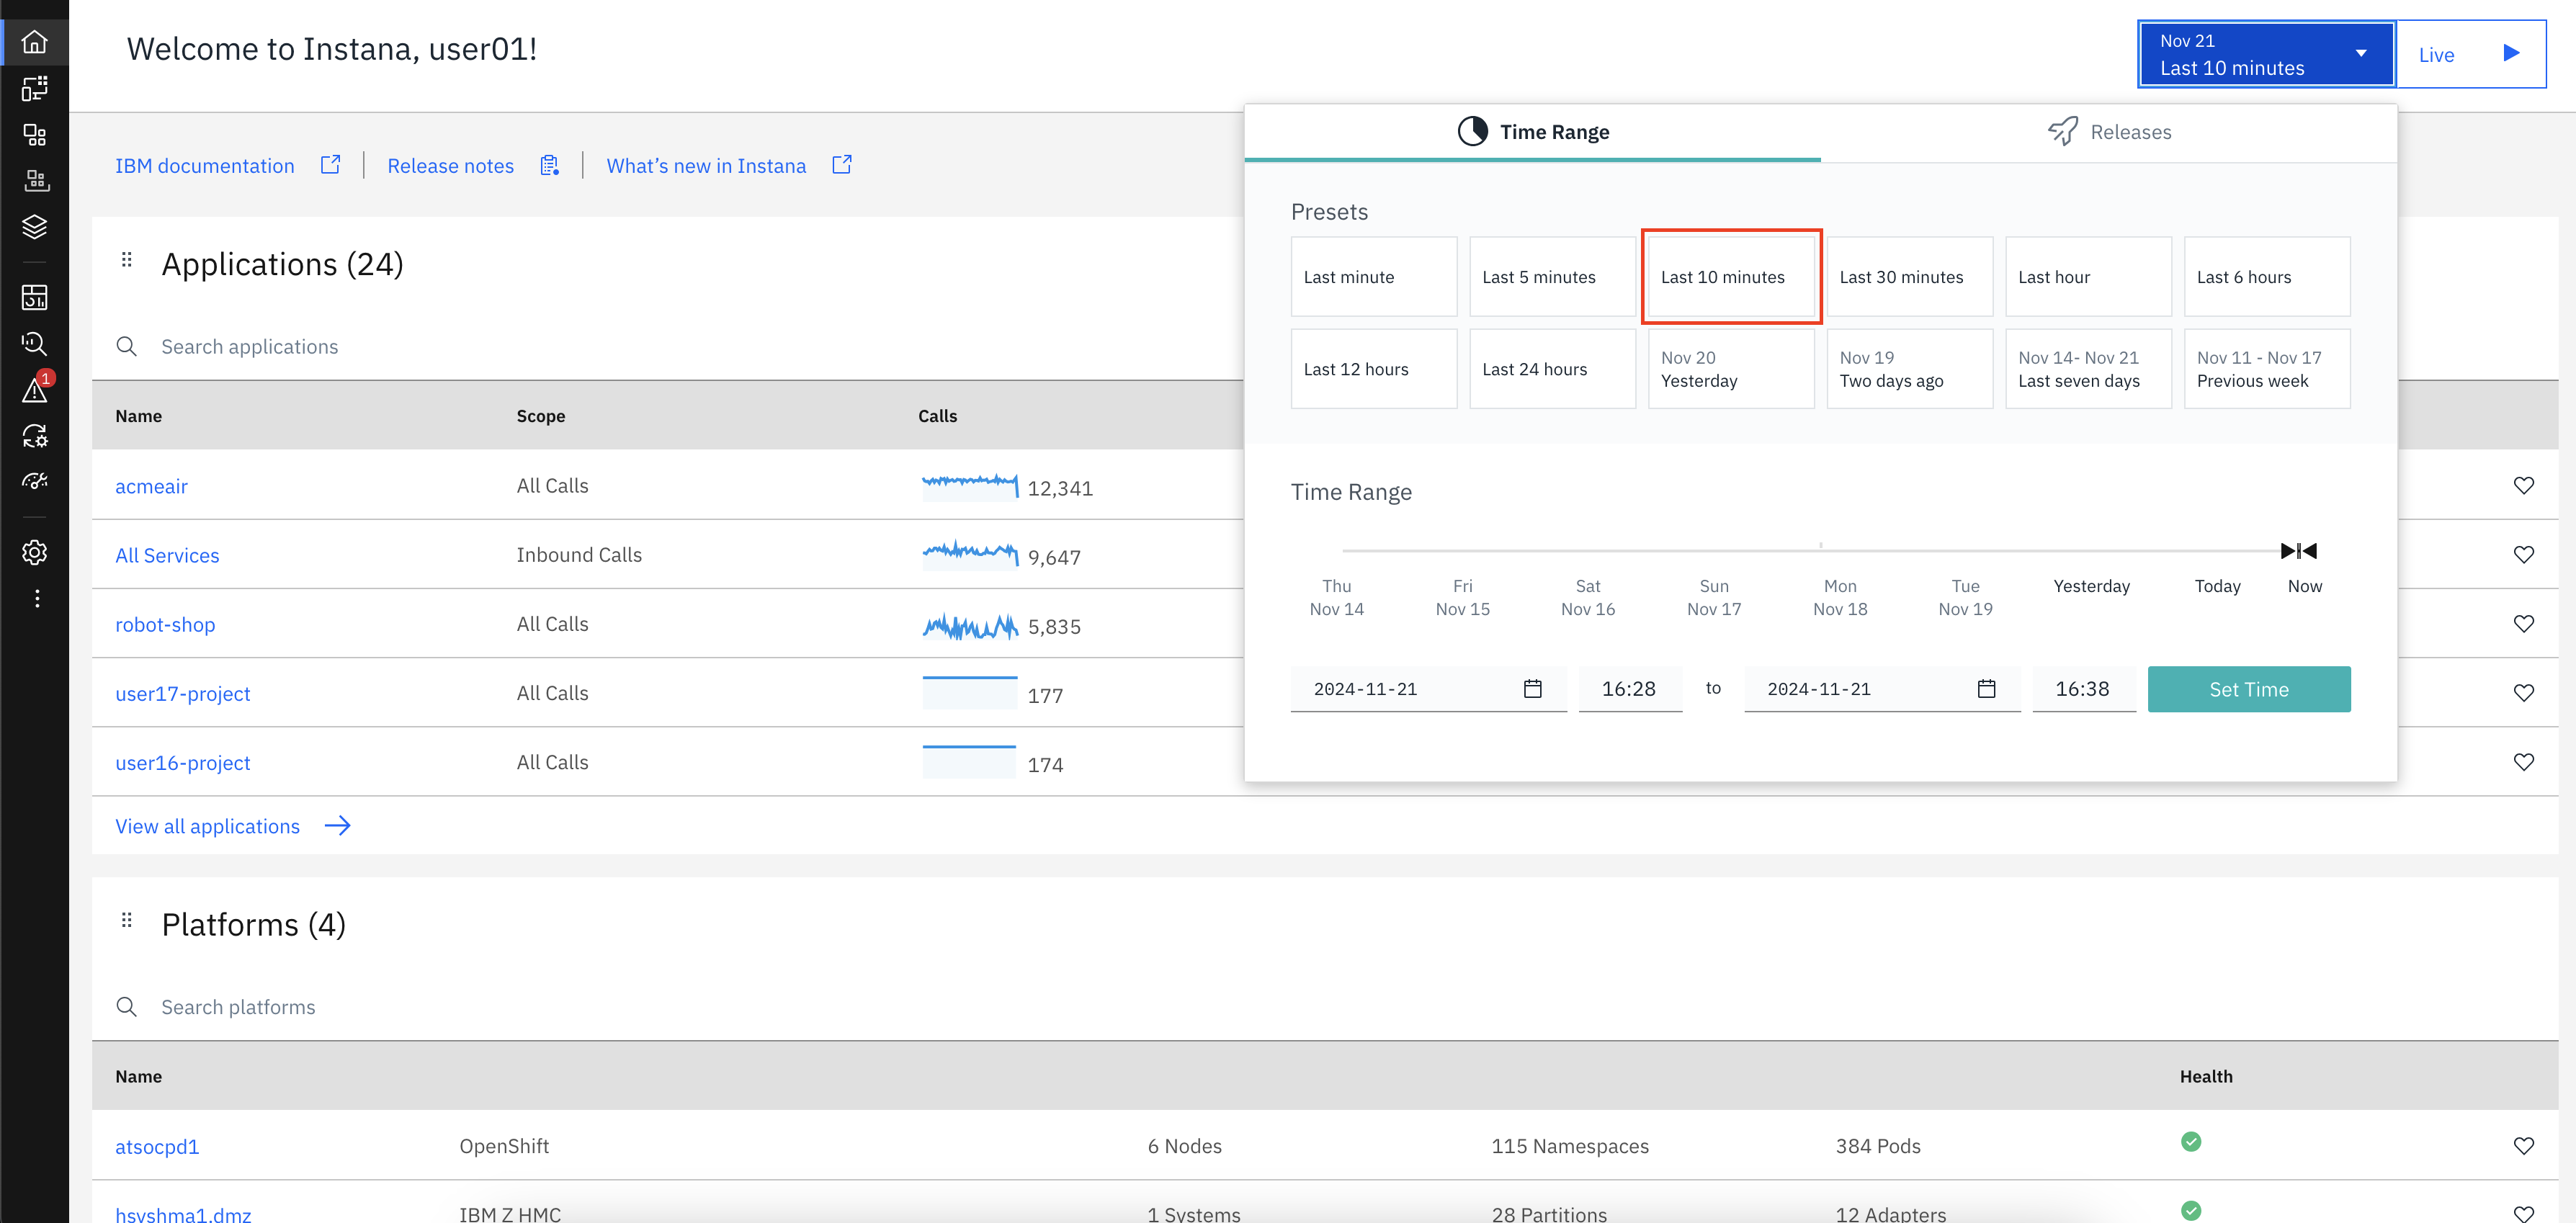2576x1223 pixels.
Task: Select the Nov 20 Yesterday preset
Action: coord(1731,369)
